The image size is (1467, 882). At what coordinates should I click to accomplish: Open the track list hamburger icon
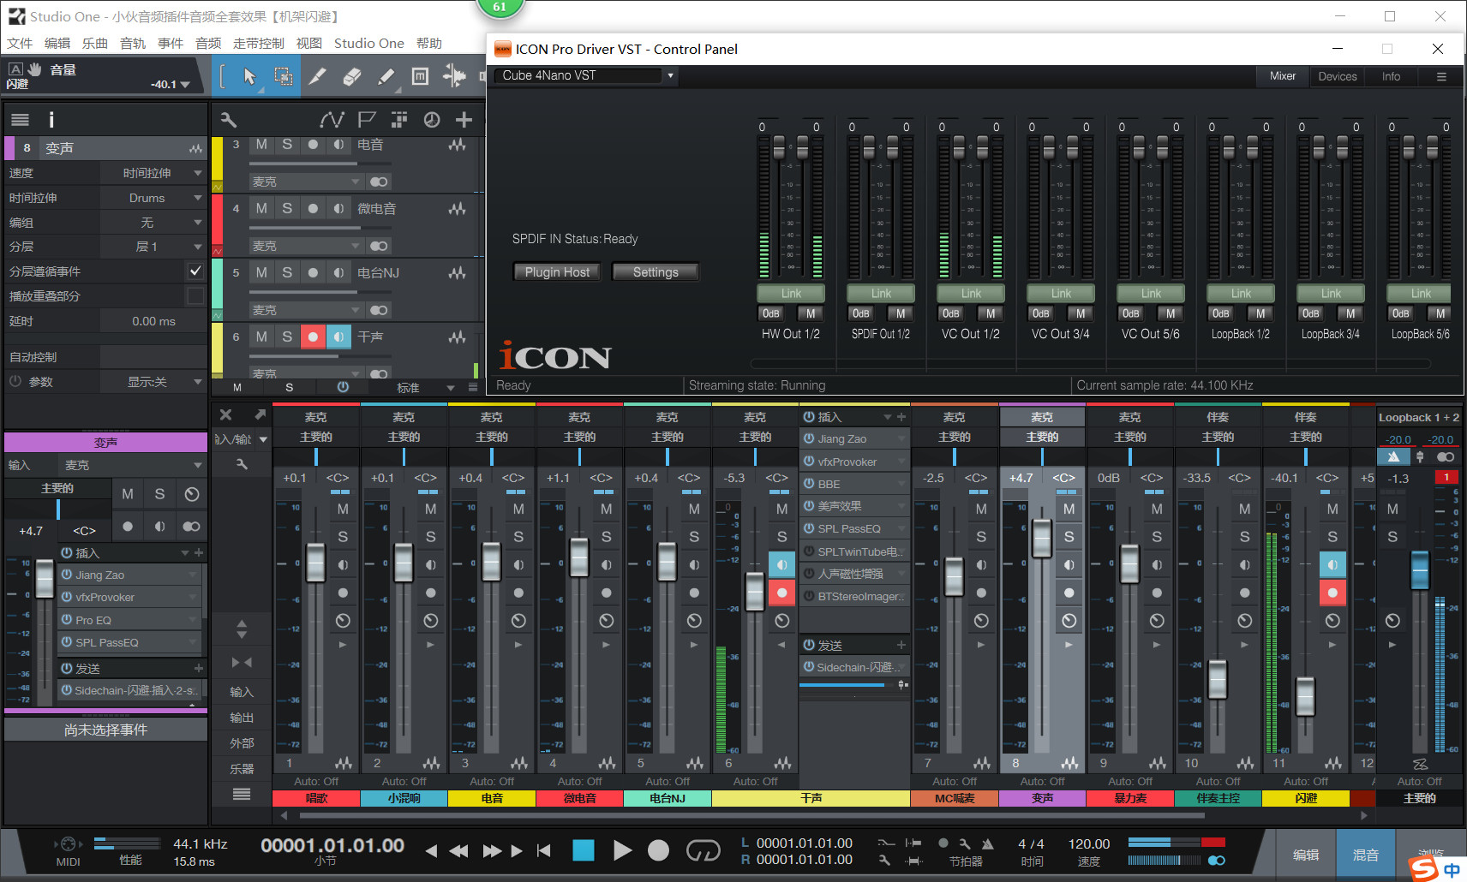[21, 120]
